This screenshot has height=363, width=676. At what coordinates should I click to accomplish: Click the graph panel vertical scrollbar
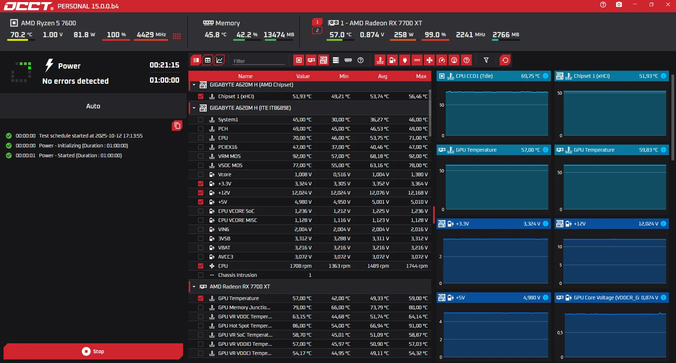(673, 117)
